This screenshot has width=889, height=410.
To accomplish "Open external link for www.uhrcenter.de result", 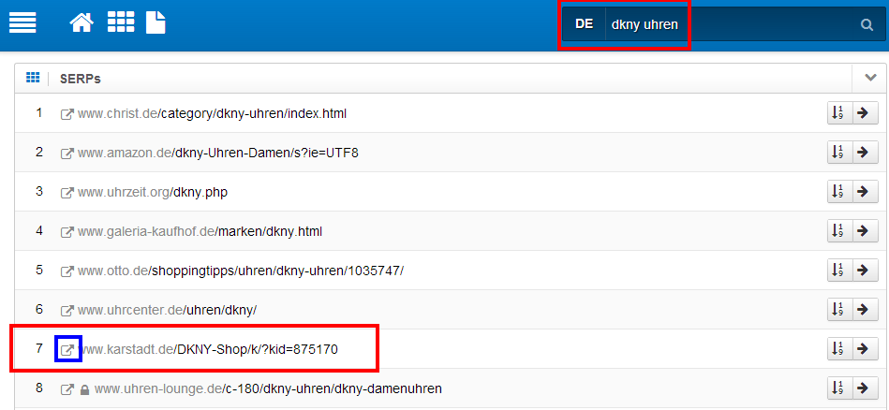I will pos(67,311).
